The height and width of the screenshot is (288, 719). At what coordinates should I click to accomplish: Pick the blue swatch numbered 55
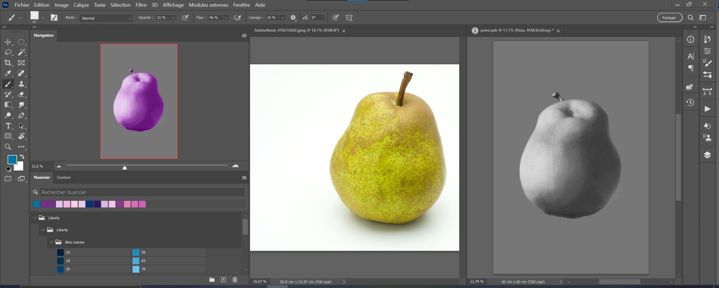[136, 252]
